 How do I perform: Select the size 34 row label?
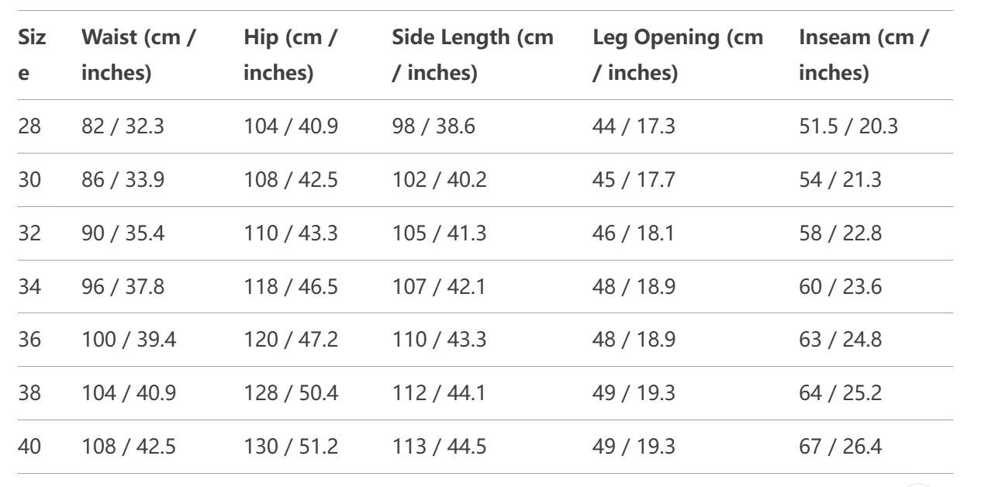tap(29, 287)
